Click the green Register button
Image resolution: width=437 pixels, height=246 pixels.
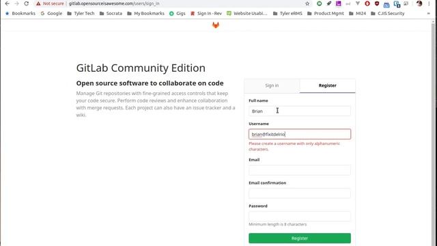(x=300, y=238)
